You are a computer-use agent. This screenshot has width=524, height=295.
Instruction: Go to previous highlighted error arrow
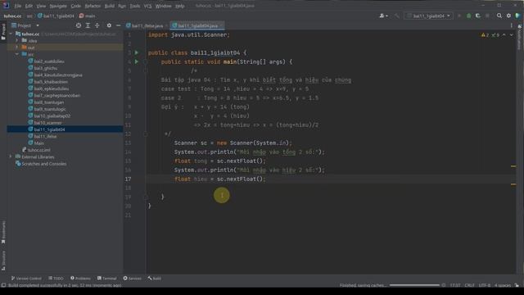click(504, 34)
